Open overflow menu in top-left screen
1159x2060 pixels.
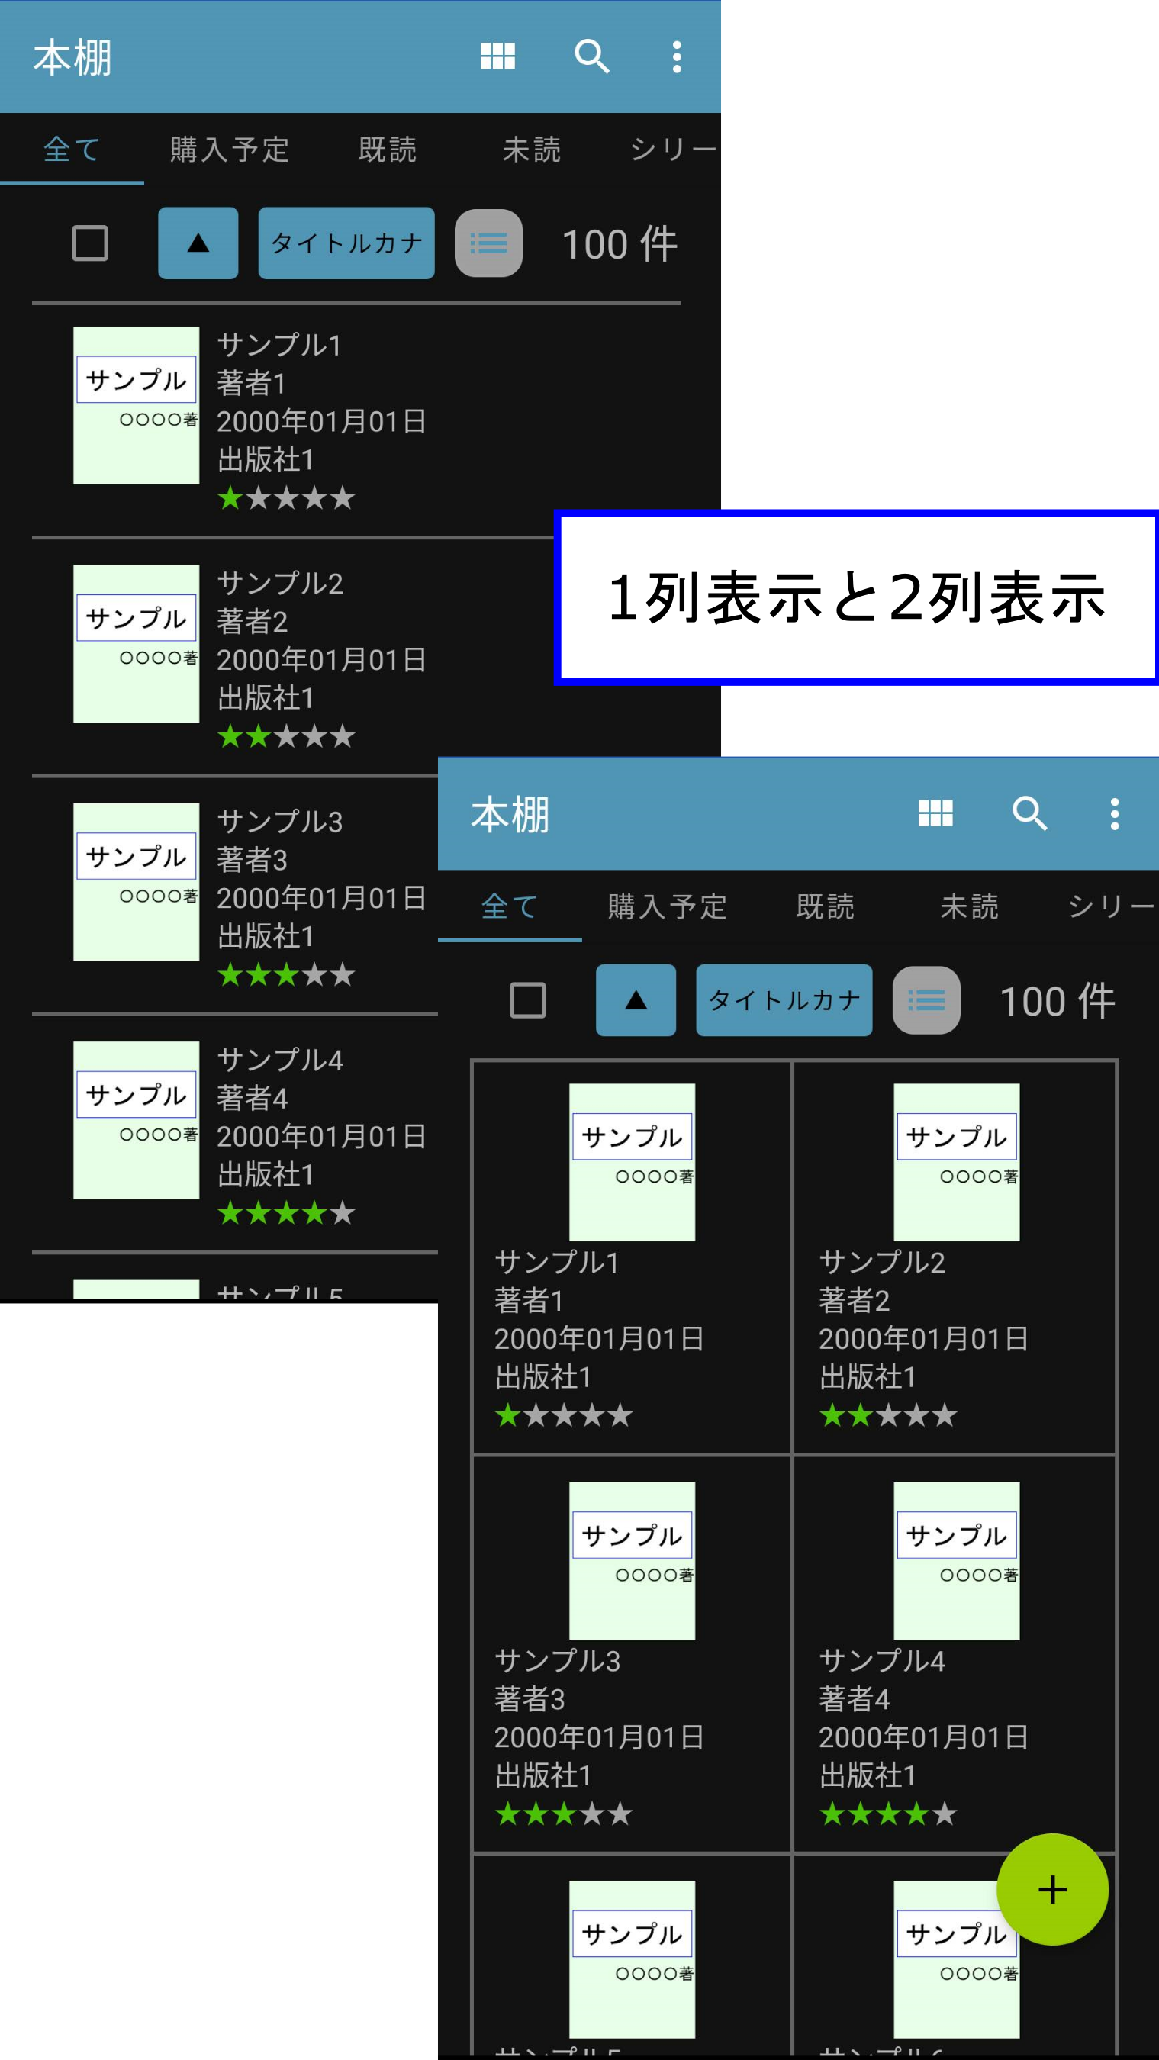677,56
